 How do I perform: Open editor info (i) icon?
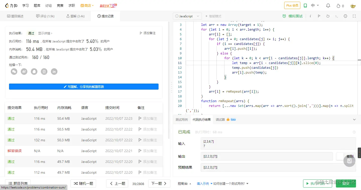click(310, 16)
